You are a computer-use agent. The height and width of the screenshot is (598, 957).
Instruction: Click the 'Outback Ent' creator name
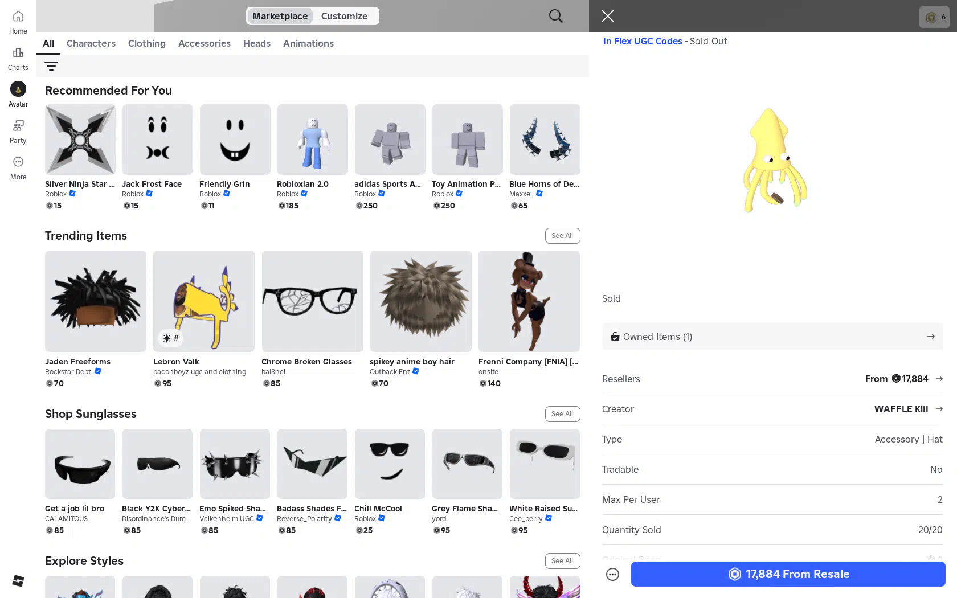pyautogui.click(x=390, y=372)
